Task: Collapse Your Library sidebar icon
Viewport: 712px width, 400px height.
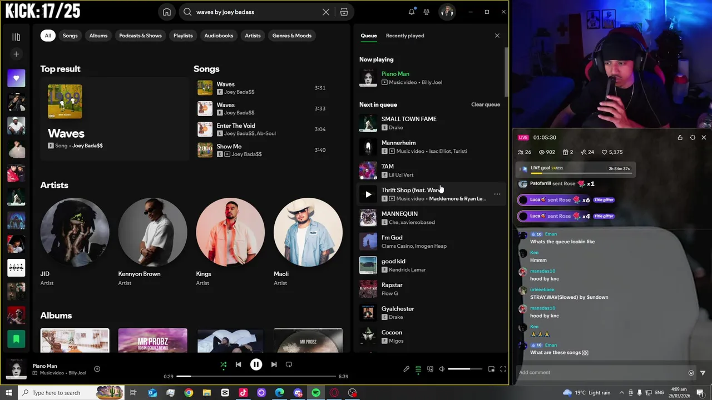Action: coord(16,37)
